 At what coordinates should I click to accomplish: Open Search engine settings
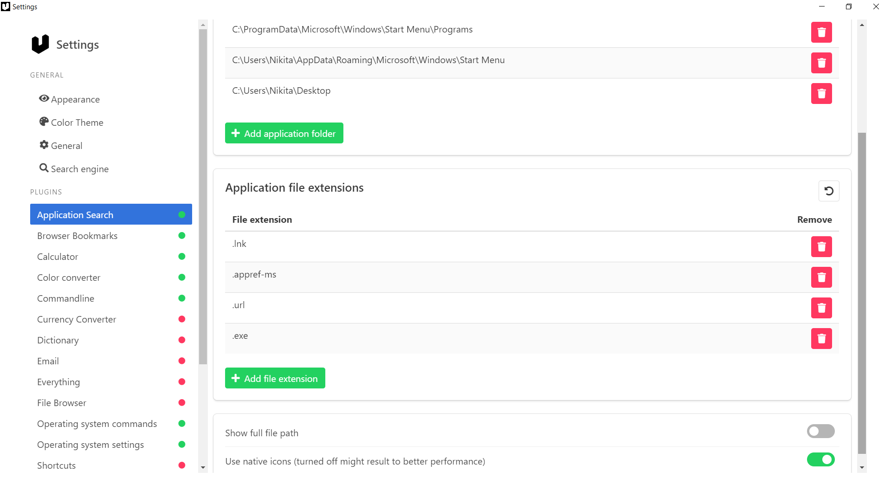pyautogui.click(x=74, y=169)
